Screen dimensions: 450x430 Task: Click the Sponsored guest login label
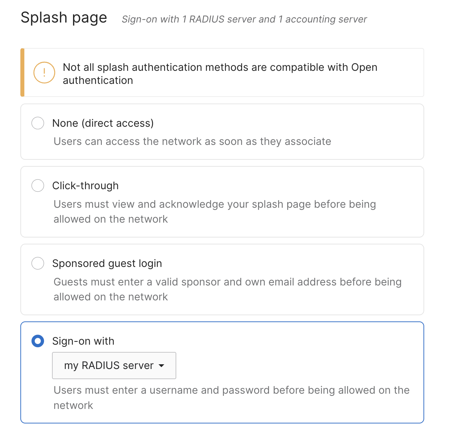coord(107,263)
